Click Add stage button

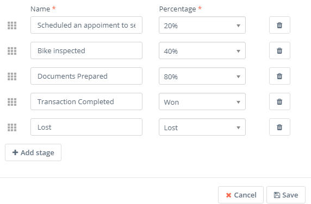[x=33, y=152]
